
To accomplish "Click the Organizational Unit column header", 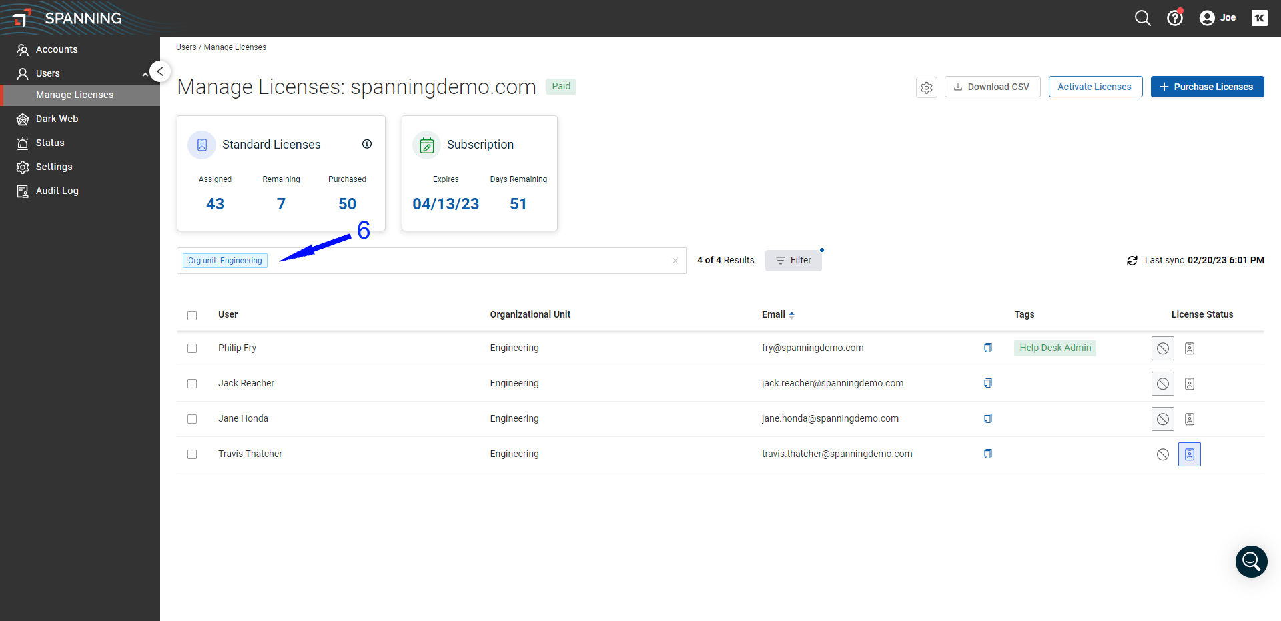I will (530, 314).
